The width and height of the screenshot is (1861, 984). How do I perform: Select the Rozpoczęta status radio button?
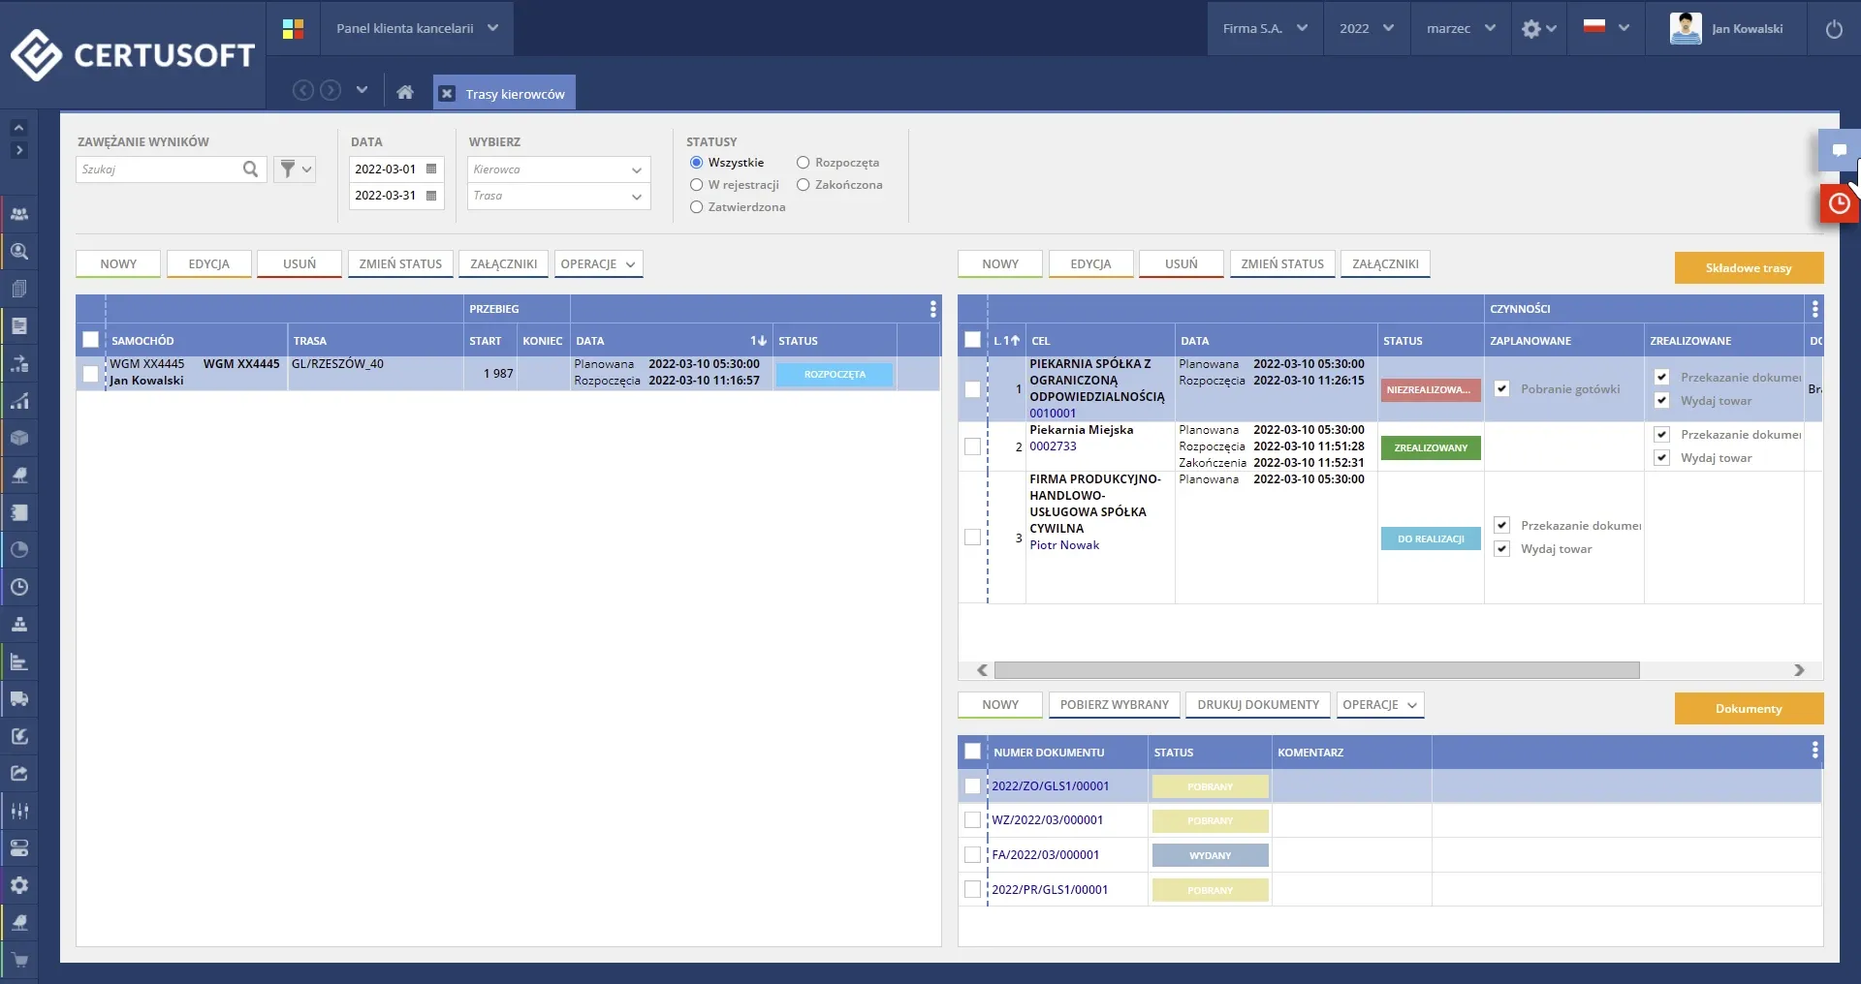point(803,163)
